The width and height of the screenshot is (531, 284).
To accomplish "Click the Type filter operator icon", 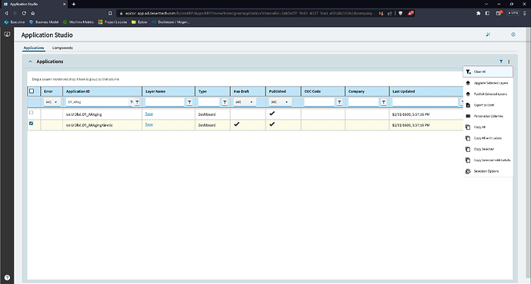I will [x=225, y=102].
